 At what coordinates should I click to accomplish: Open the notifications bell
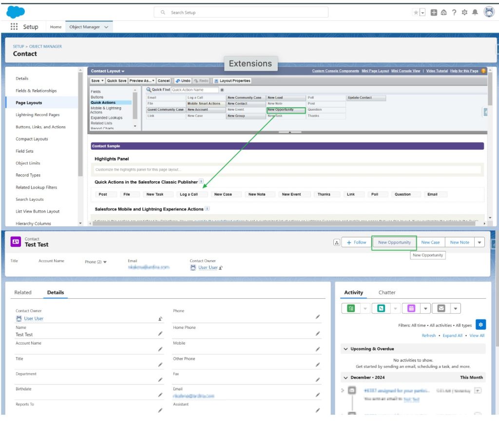[x=475, y=13]
